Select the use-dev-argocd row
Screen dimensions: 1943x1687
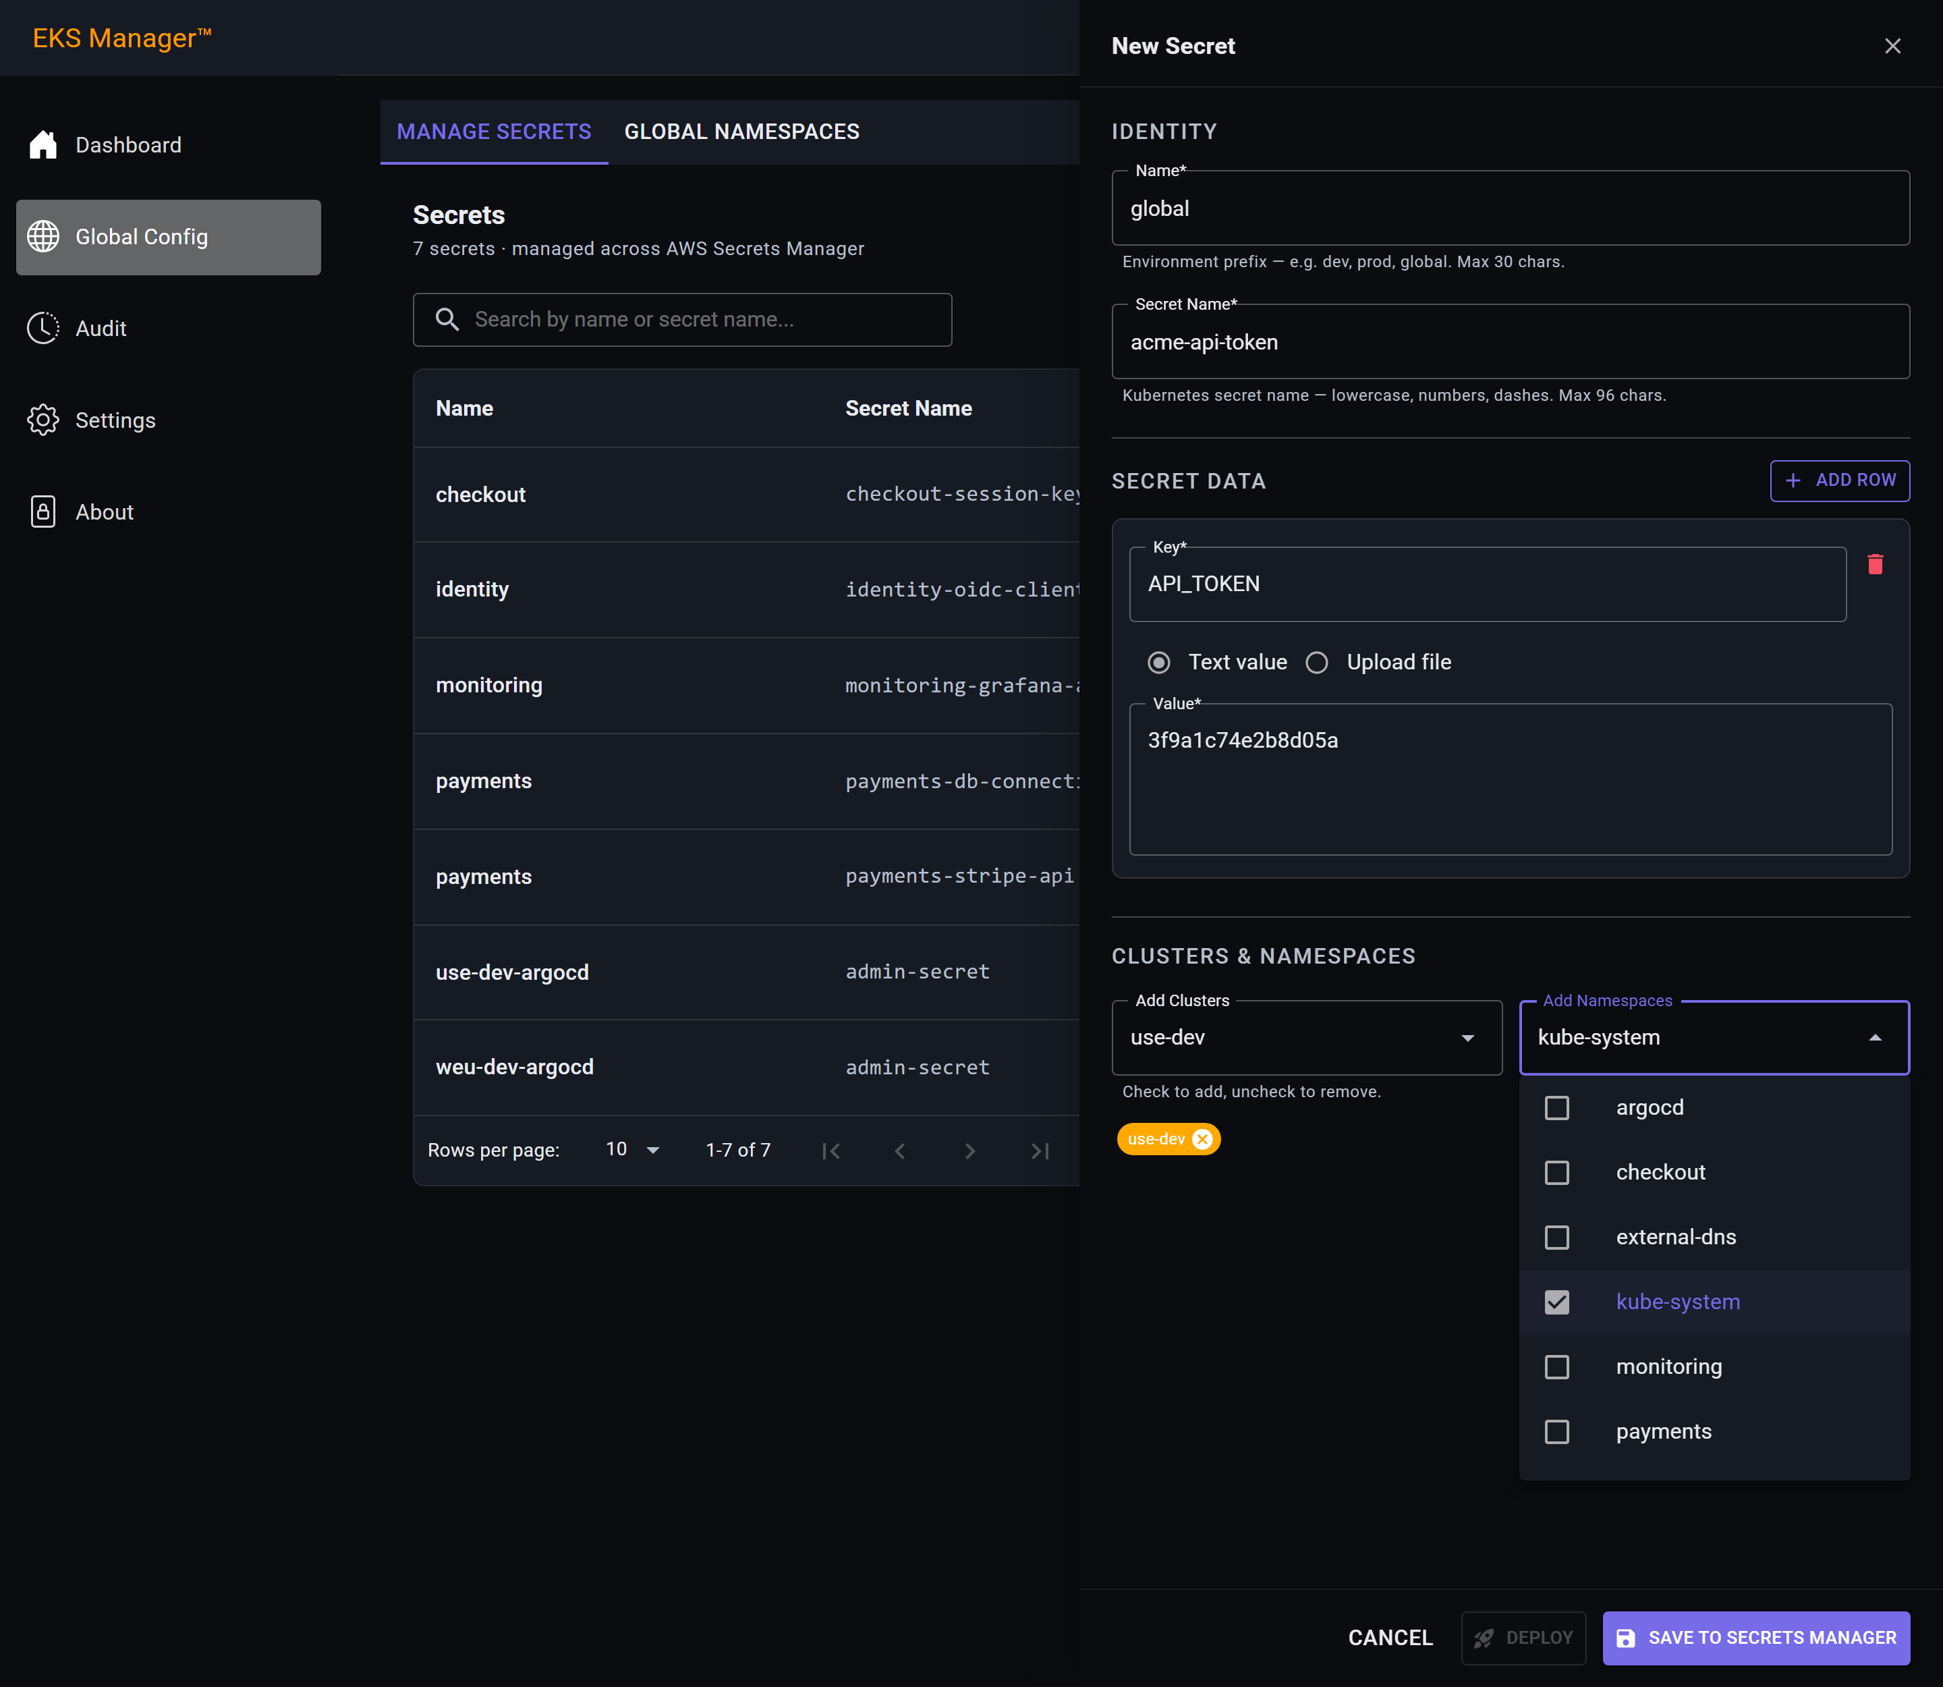click(x=747, y=974)
